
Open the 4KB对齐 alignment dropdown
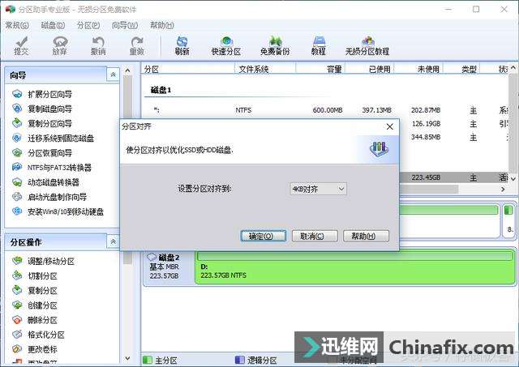[x=318, y=189]
